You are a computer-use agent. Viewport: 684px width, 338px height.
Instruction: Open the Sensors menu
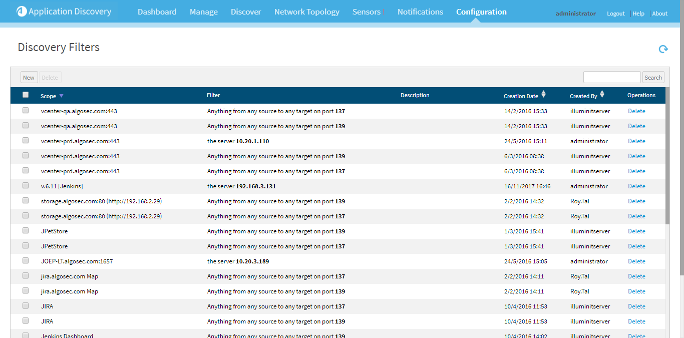pyautogui.click(x=366, y=12)
